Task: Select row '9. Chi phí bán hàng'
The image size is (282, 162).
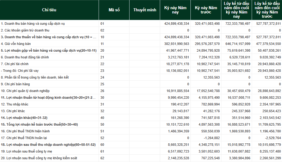Action: pyautogui.click(x=141, y=84)
